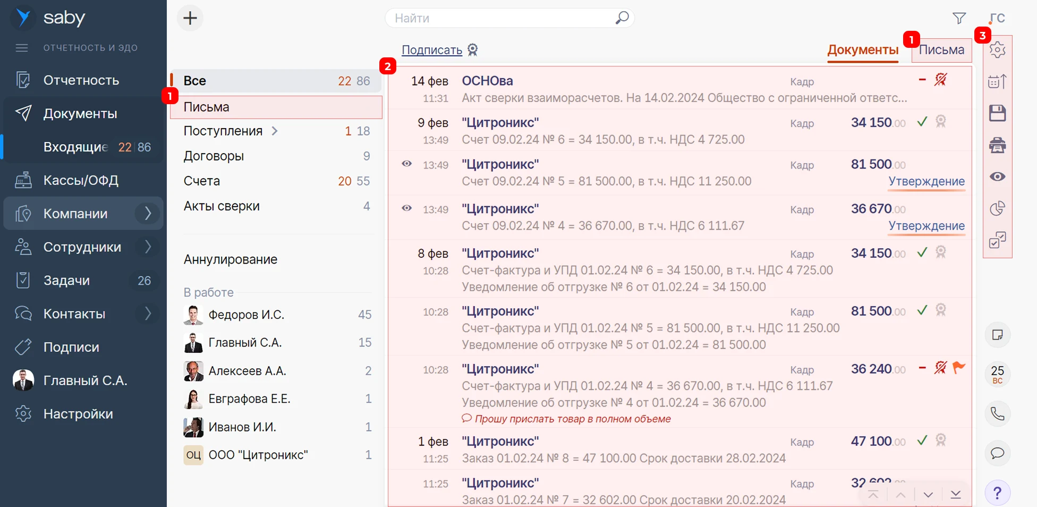Click the eye icon on 81 500 invoice
Screen dimensions: 1037x507
tap(406, 164)
